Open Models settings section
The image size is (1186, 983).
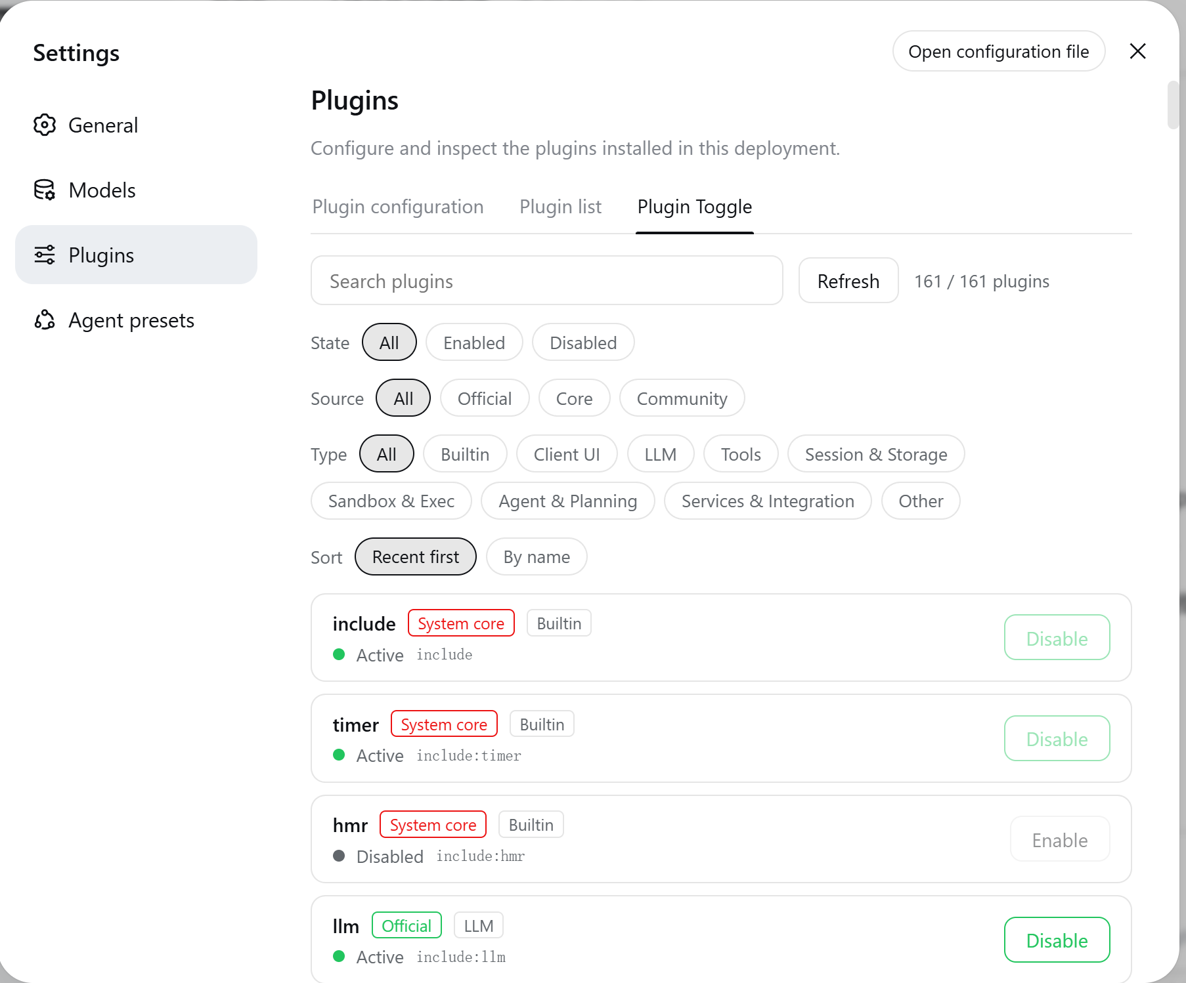point(137,190)
